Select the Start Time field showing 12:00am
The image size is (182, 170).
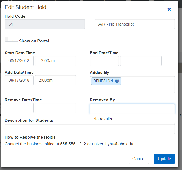click(x=56, y=61)
